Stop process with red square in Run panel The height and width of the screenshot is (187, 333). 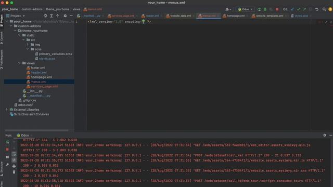coord(7,150)
